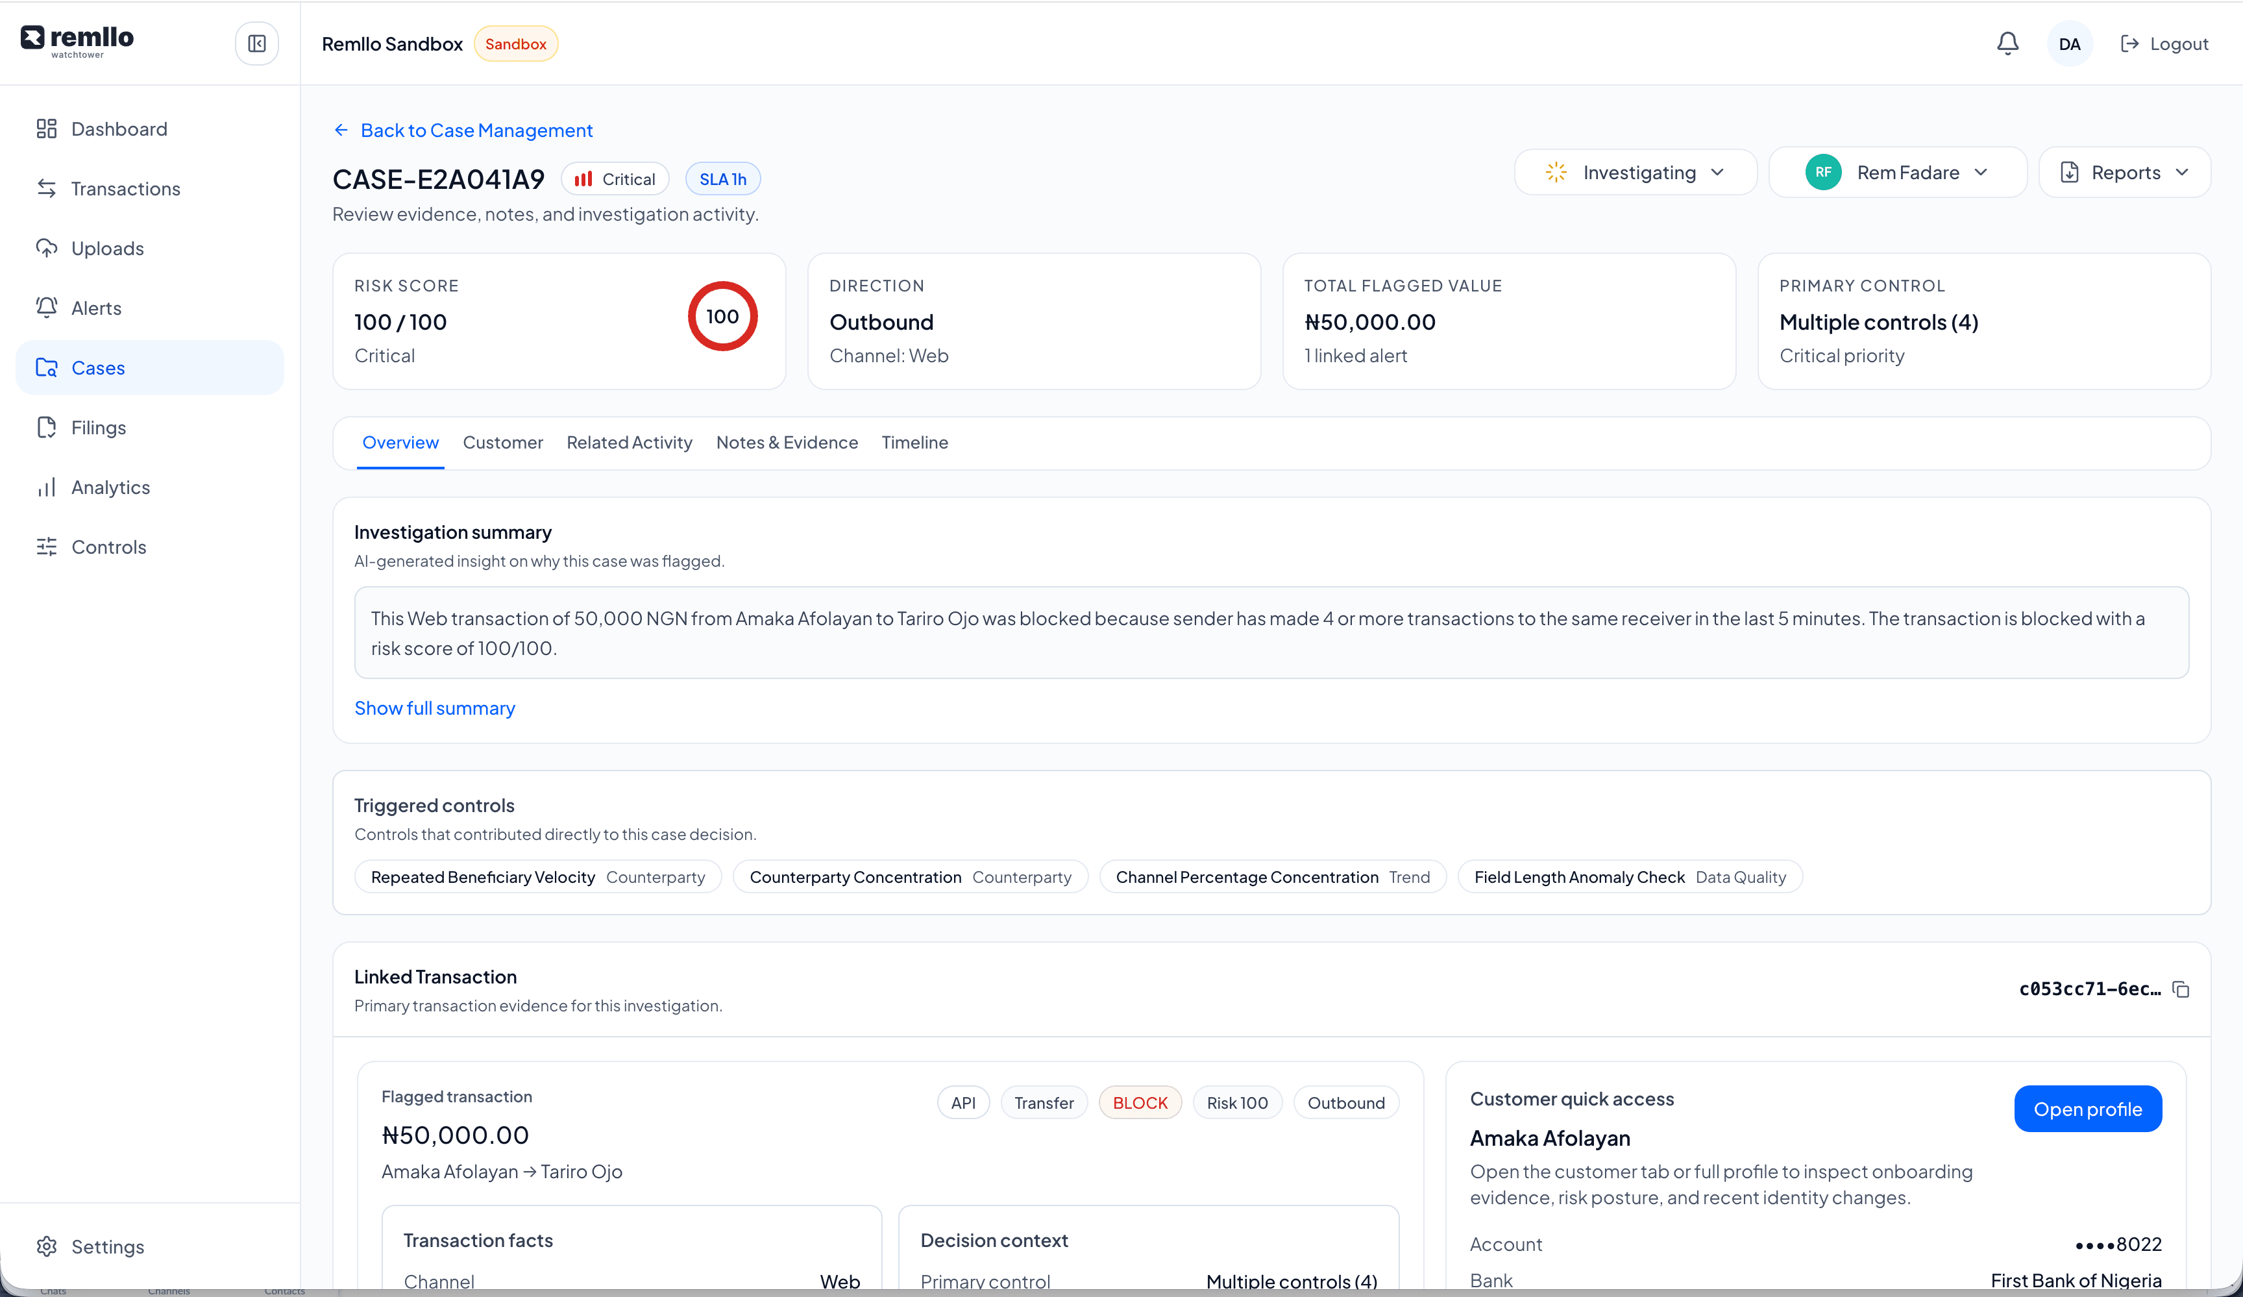Image resolution: width=2243 pixels, height=1297 pixels.
Task: Click the RF assignee avatar
Action: (x=1823, y=172)
